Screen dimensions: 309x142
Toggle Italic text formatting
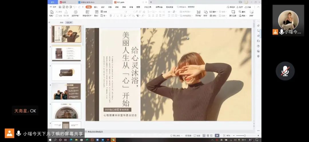(114, 16)
